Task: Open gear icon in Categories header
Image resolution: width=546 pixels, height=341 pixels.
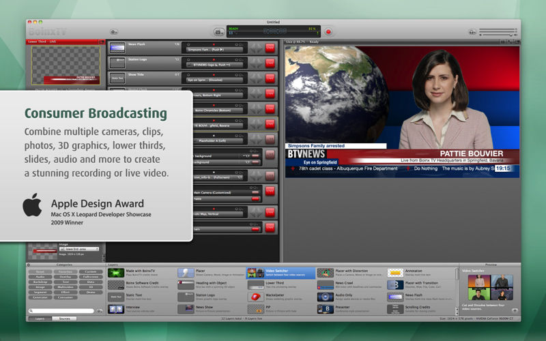Action: (29, 265)
